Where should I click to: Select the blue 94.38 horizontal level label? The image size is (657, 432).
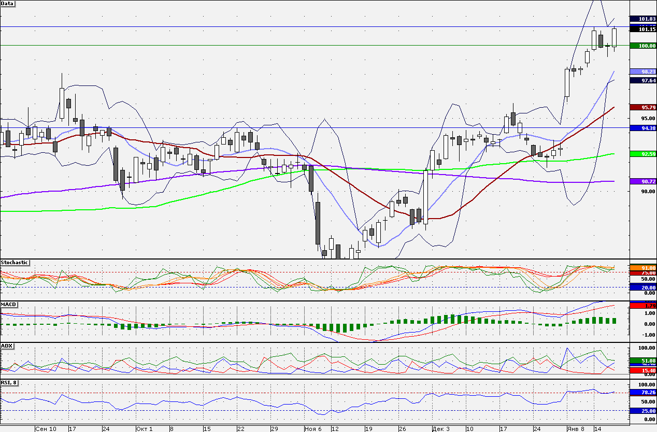pos(642,127)
